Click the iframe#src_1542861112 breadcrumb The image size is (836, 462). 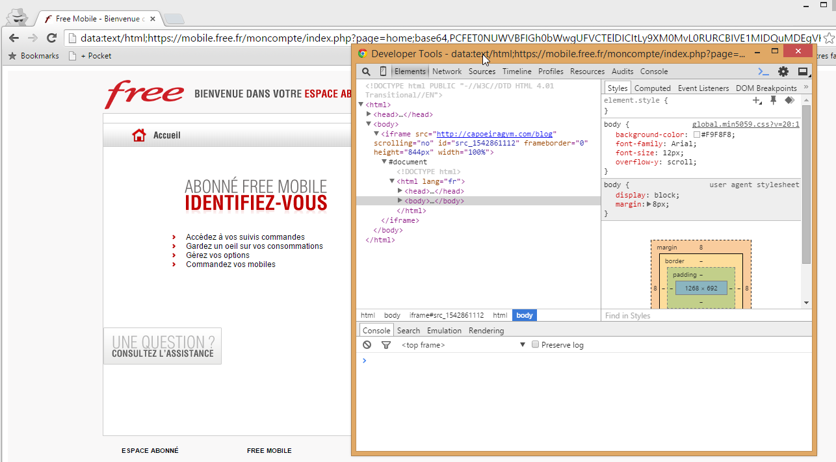pyautogui.click(x=447, y=315)
